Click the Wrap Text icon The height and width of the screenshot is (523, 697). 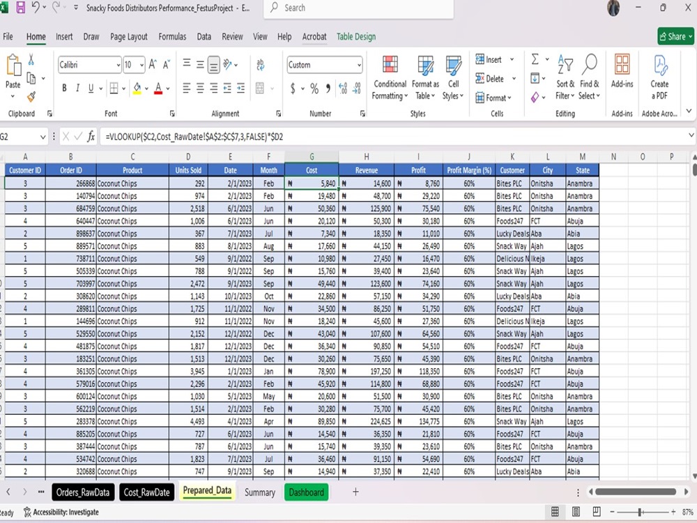[x=261, y=64]
